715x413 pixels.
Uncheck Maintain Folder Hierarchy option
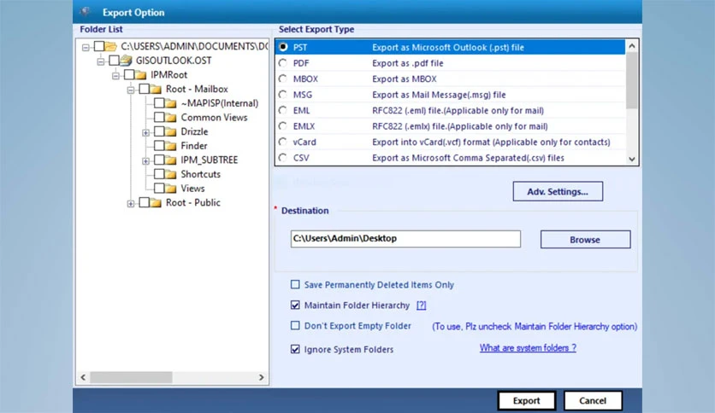295,305
